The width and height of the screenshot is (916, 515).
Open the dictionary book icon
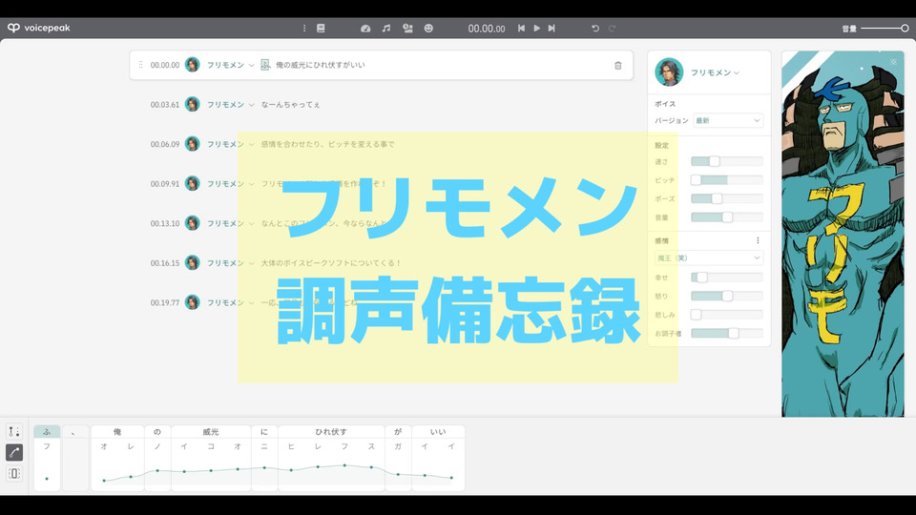(x=321, y=28)
